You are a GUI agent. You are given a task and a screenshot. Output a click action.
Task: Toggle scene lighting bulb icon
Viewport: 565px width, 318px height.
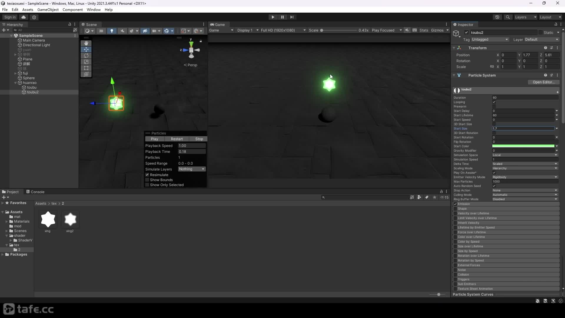(x=112, y=31)
